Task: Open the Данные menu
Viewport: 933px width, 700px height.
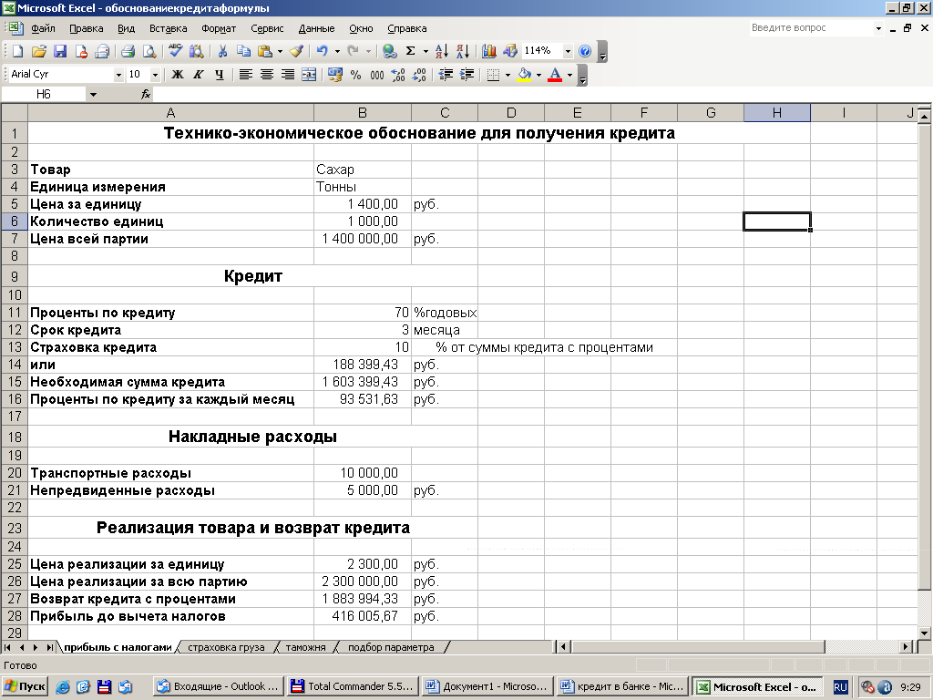Action: [x=316, y=28]
